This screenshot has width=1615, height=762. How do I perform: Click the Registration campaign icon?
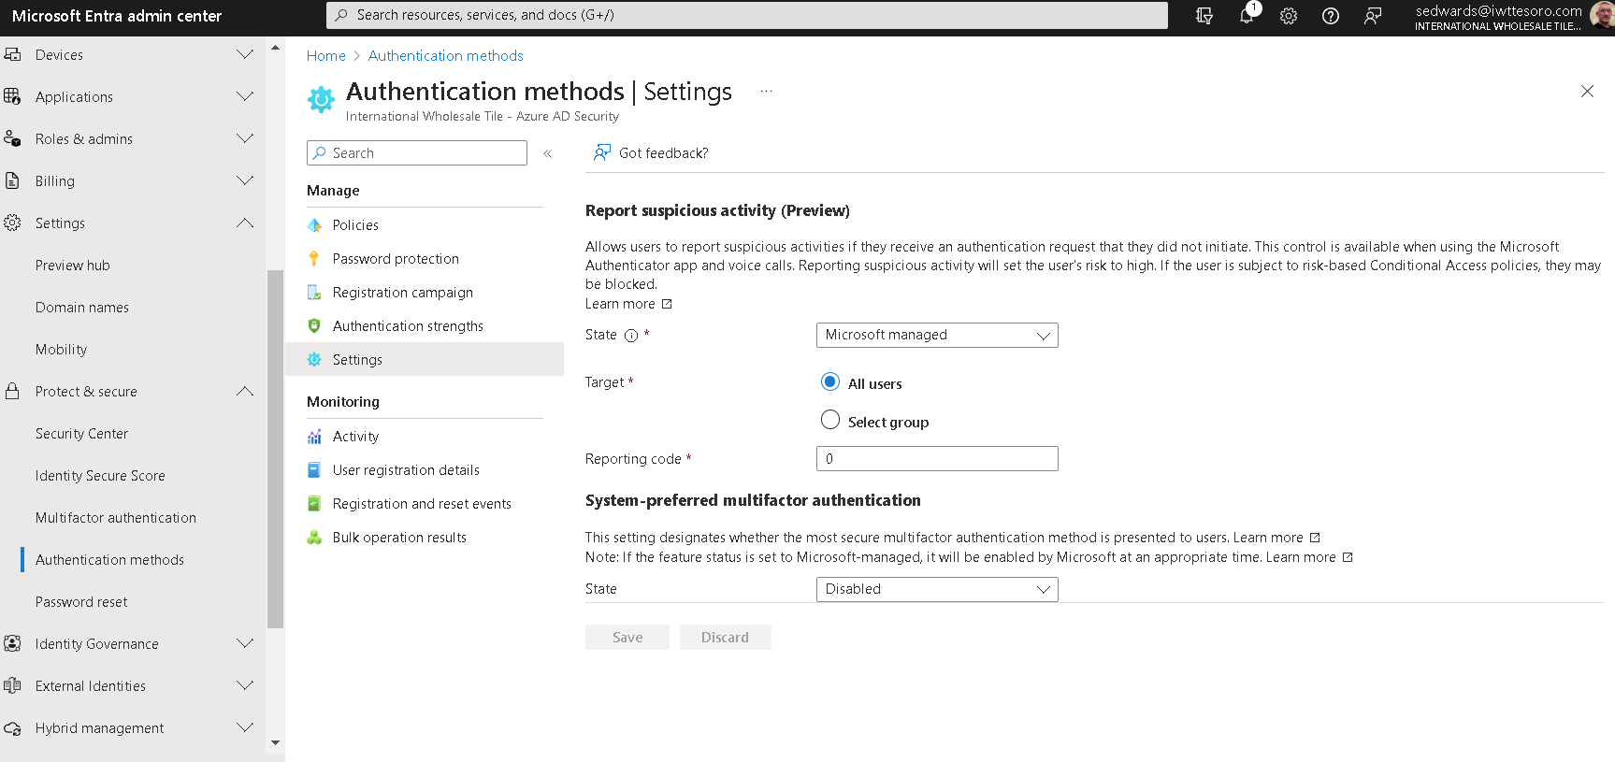click(x=315, y=293)
